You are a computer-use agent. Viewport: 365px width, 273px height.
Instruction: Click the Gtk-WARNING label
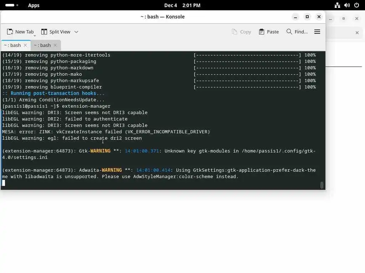(94, 151)
